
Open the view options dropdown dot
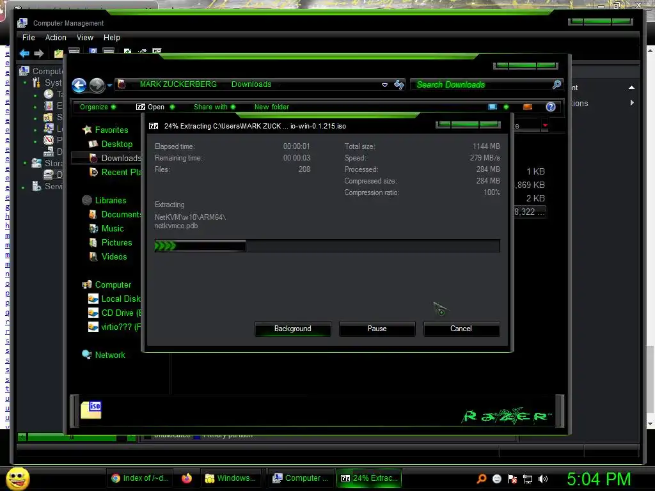coord(507,107)
